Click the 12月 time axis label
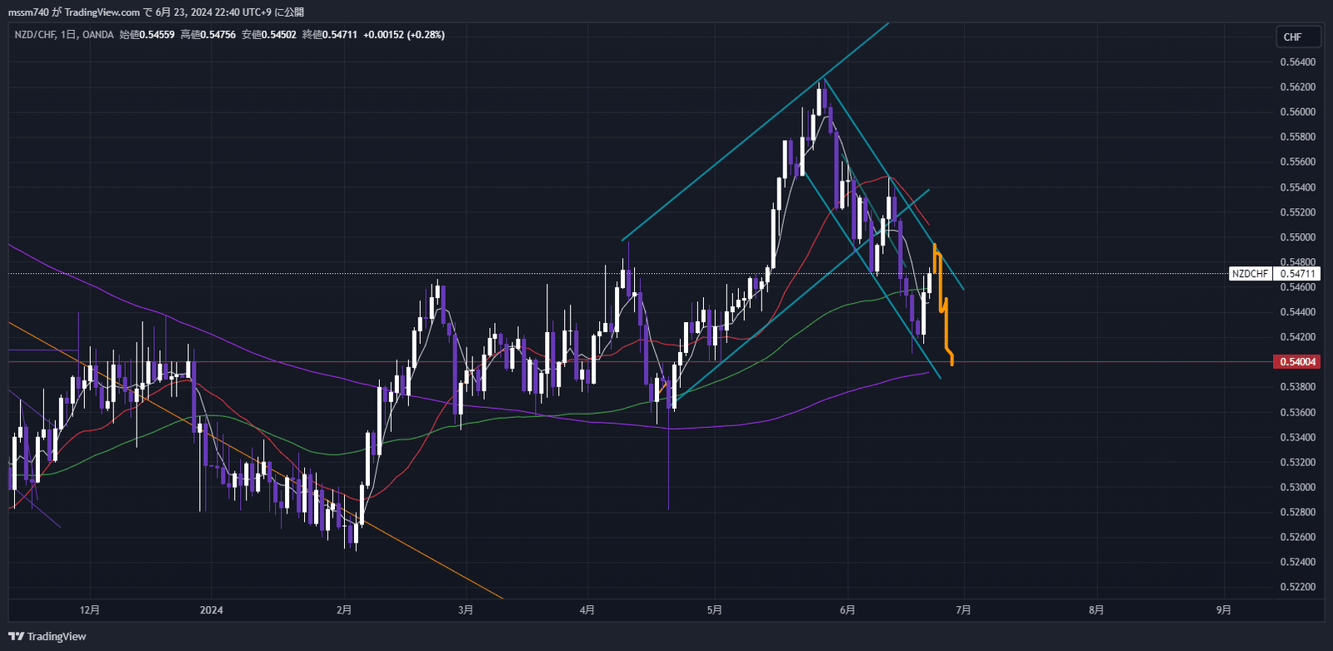The width and height of the screenshot is (1333, 651). coord(90,610)
